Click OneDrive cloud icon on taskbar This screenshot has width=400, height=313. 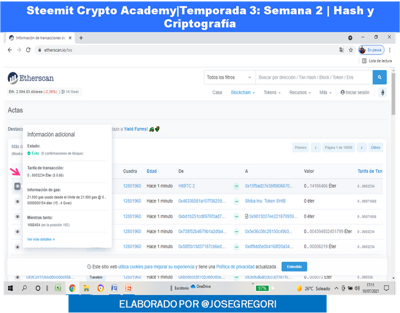tap(193, 286)
